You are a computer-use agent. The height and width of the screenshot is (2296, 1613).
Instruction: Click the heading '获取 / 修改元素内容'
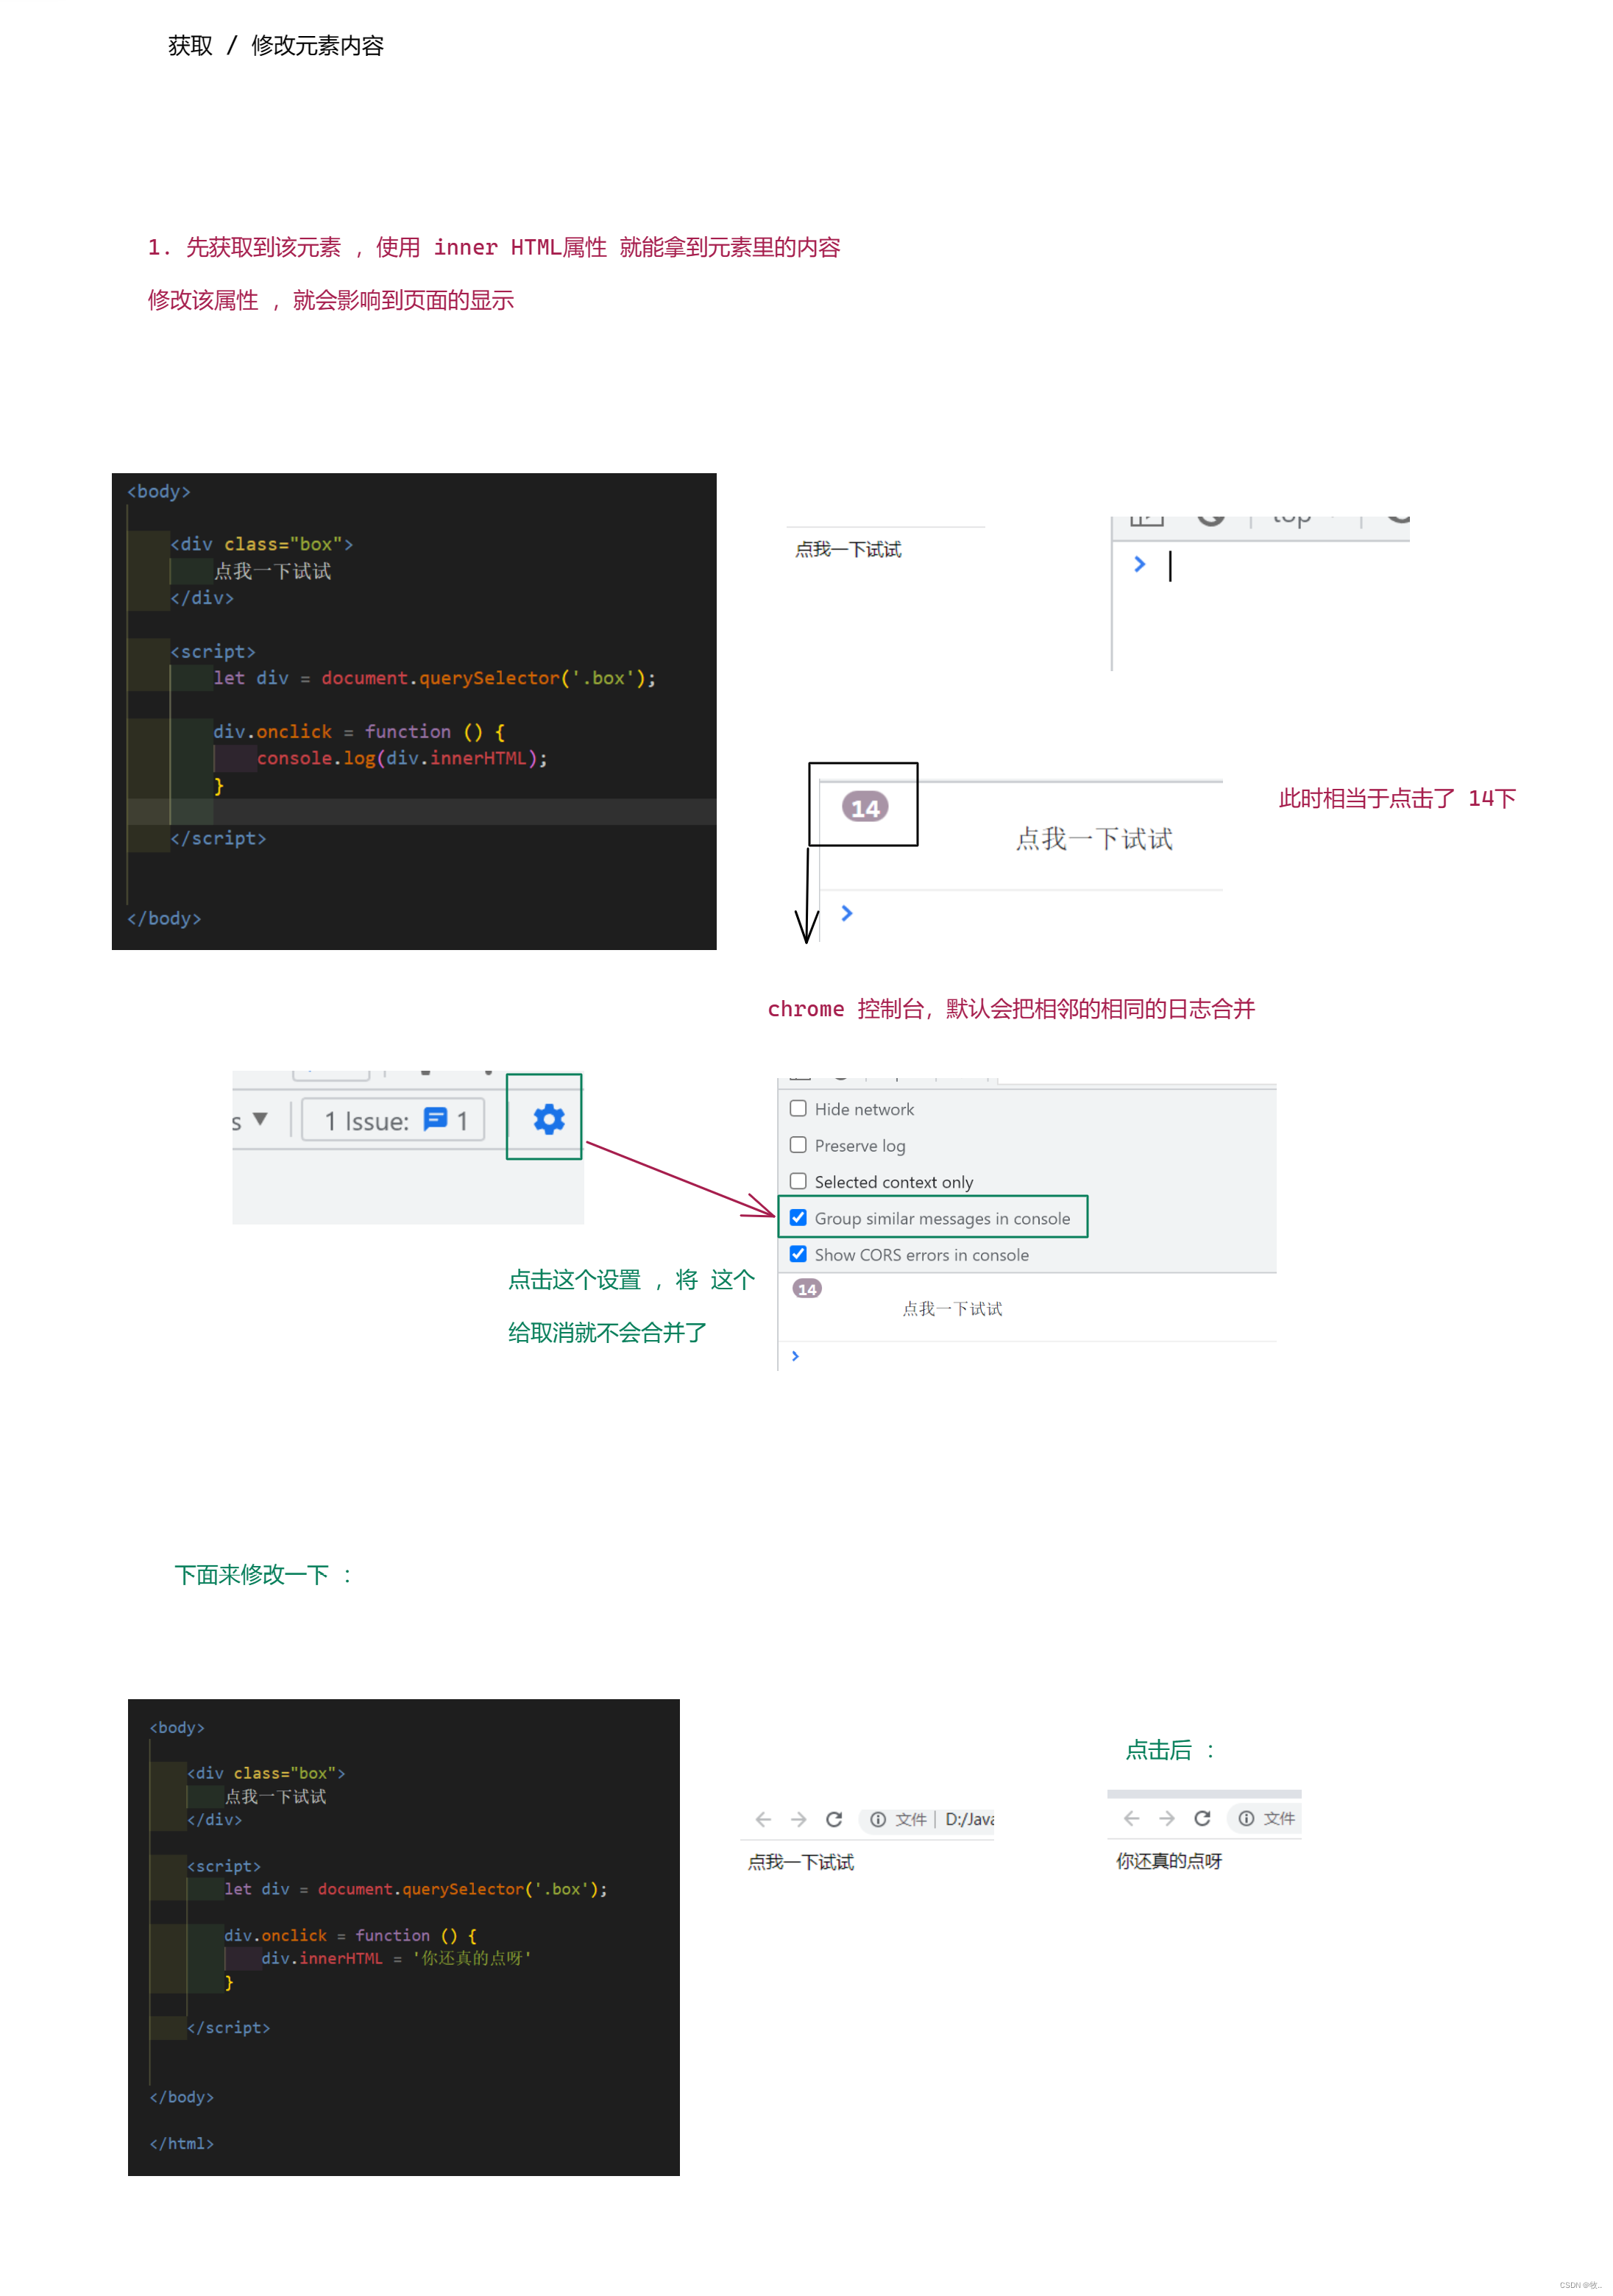click(x=275, y=45)
